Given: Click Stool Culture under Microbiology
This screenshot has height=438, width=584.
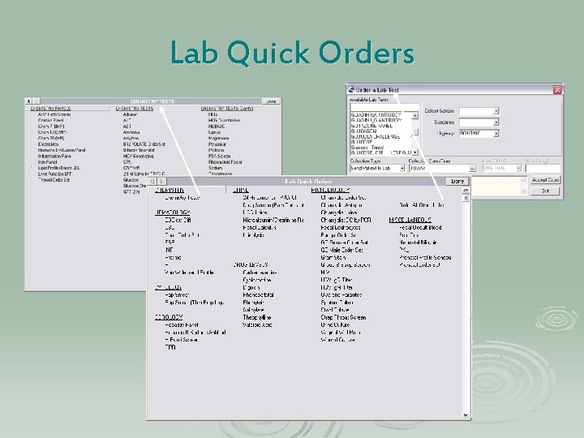Looking at the screenshot, I should pyautogui.click(x=334, y=310).
